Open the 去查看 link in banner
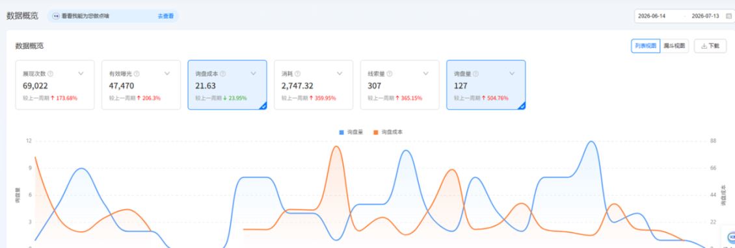 (x=165, y=16)
